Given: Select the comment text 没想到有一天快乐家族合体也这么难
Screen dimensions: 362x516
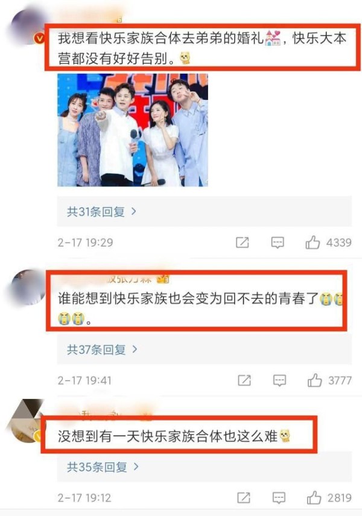Looking at the screenshot, I should 168,436.
